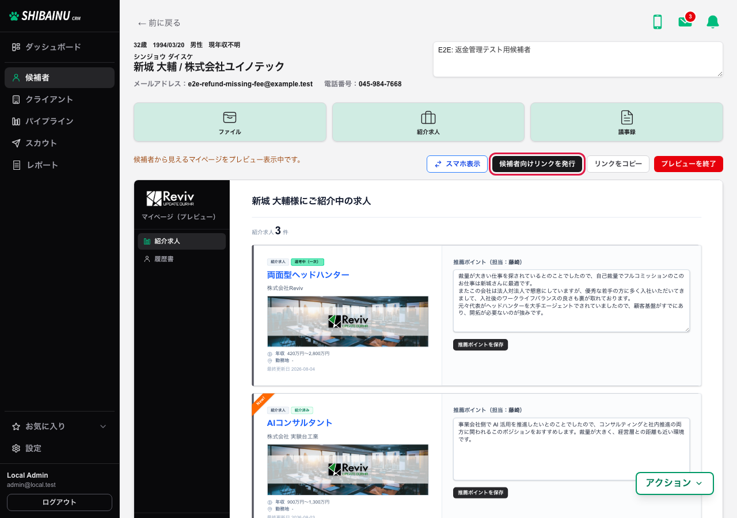Click the 両面型ヘッドハンター job image
Viewport: 737px width, 518px height.
(x=348, y=321)
